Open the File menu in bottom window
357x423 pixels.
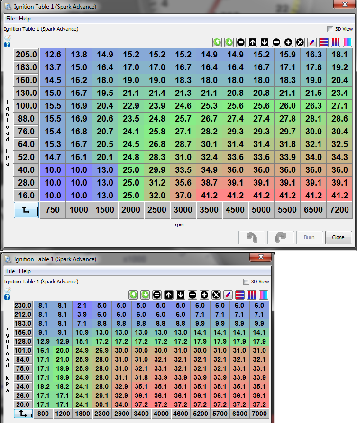[10, 271]
